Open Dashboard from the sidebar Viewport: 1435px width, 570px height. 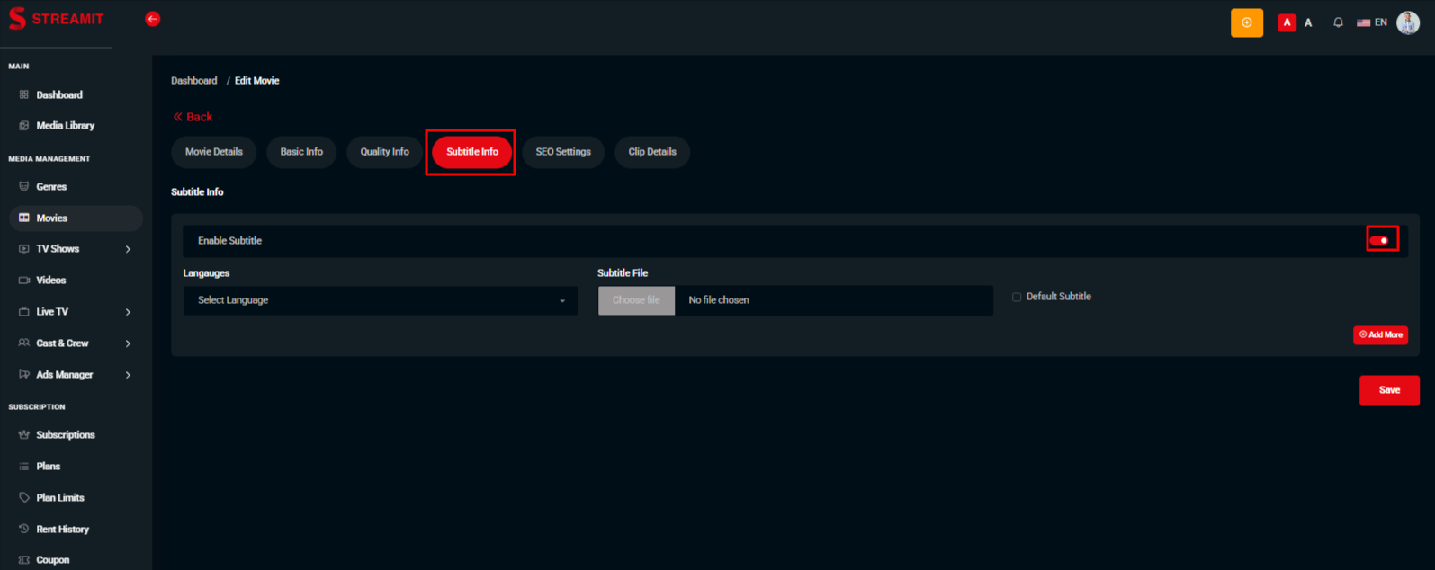[59, 94]
